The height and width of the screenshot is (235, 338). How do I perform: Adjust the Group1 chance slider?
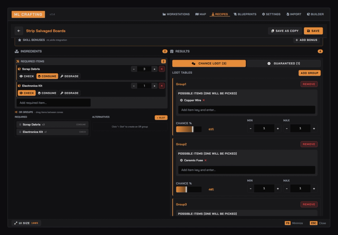point(189,129)
